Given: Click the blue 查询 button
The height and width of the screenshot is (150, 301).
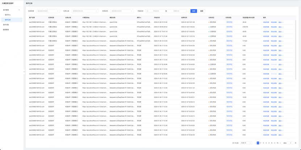Looking at the screenshot, I should (x=193, y=11).
